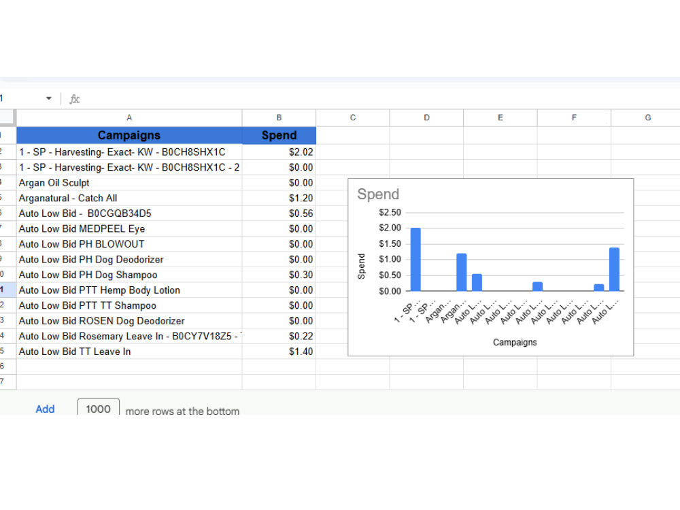The height and width of the screenshot is (510, 680).
Task: Select the Auto Low Bid MEDPEEL Eye cell
Action: (x=129, y=228)
